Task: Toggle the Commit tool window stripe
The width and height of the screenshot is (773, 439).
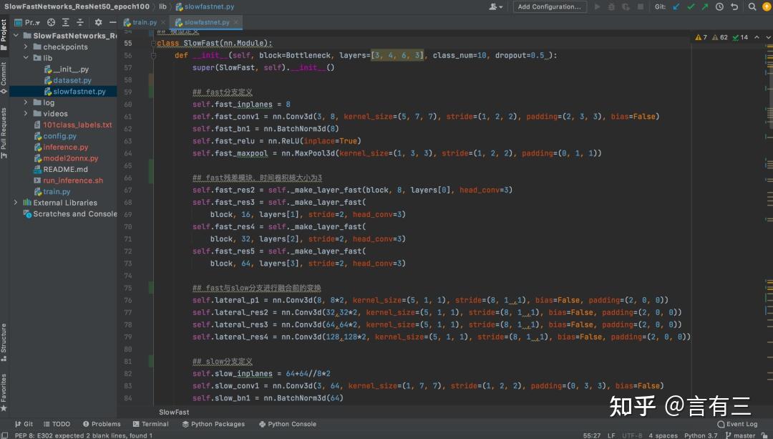Action: point(4,74)
